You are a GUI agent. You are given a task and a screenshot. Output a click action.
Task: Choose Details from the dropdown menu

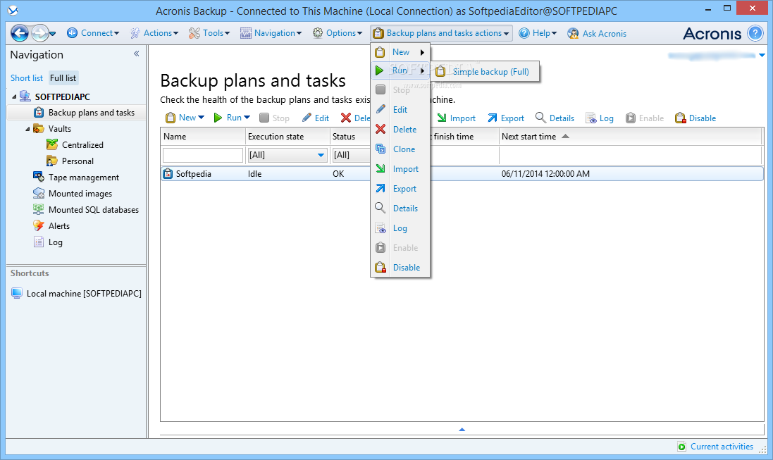400,209
